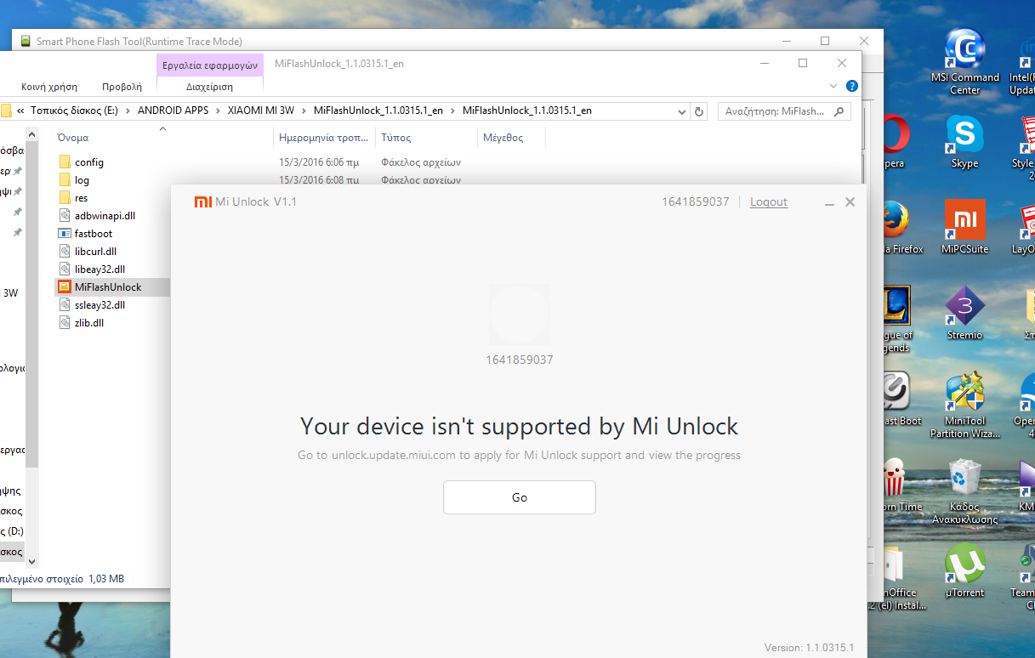The height and width of the screenshot is (658, 1035).
Task: Launch the League of Legends desktop icon
Action: point(899,319)
